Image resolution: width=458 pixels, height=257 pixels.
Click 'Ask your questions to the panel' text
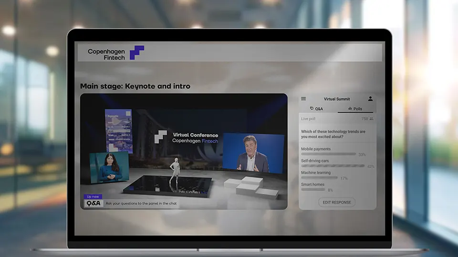[141, 203]
